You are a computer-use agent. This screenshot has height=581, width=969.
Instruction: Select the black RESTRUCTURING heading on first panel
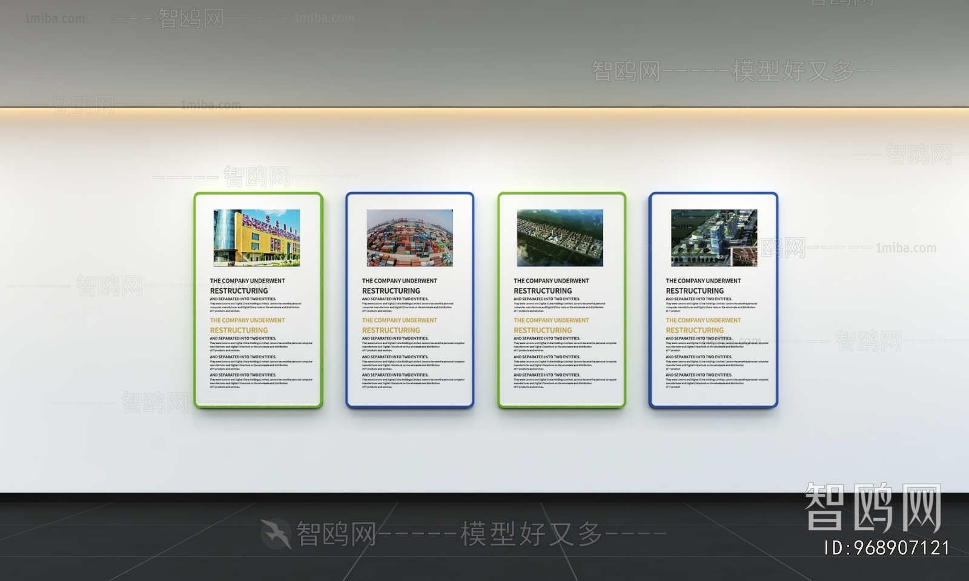[239, 290]
